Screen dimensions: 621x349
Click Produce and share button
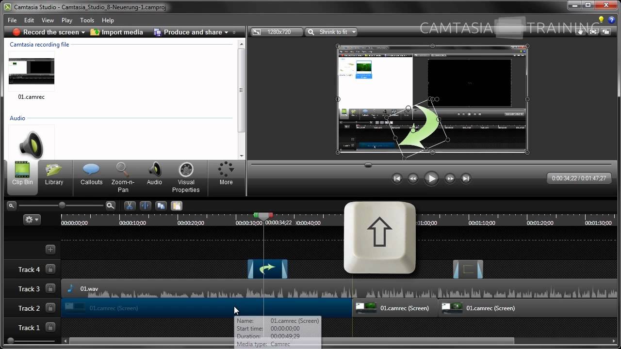point(187,32)
